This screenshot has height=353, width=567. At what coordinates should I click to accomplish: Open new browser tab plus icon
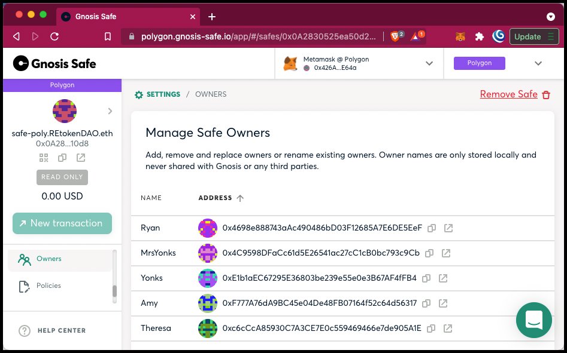tap(212, 17)
